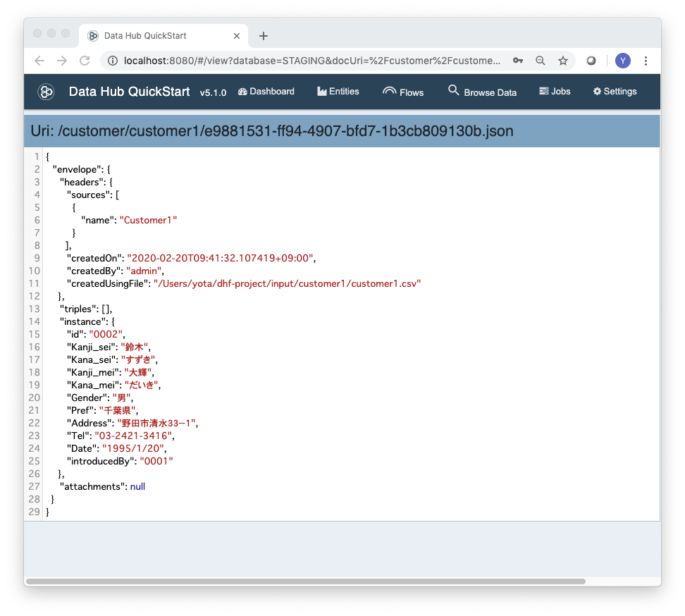Viewport: 685px width, 616px height.
Task: Open Browse Data search page
Action: [483, 92]
